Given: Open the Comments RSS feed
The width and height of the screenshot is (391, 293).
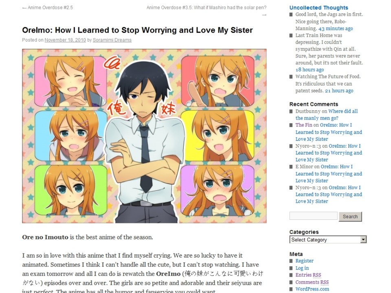Looking at the screenshot, I should pos(312,282).
